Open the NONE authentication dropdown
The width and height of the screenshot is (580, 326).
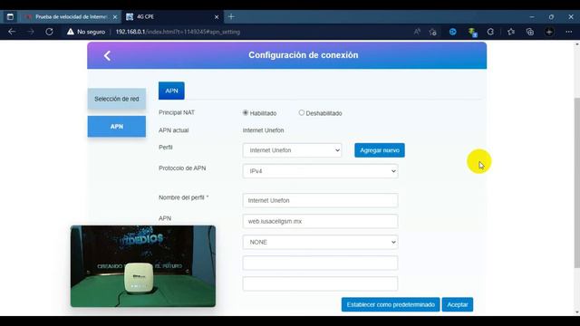tap(320, 242)
